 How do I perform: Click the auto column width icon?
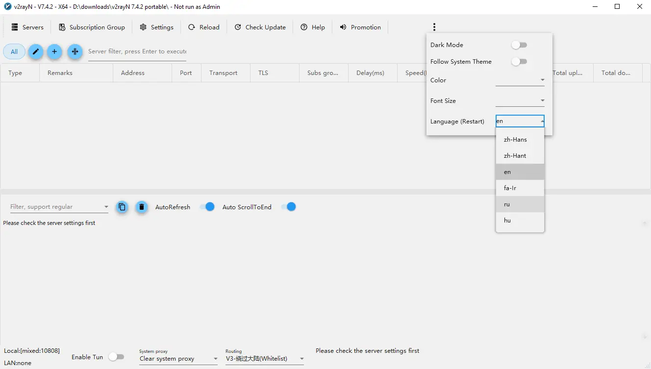pyautogui.click(x=75, y=51)
